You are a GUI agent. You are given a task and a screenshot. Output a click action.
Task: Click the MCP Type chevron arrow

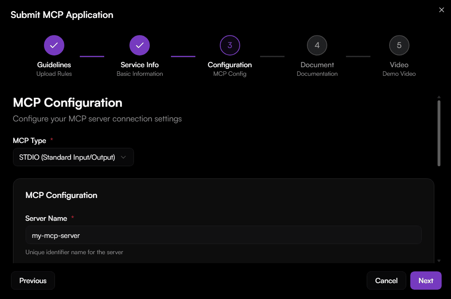[x=124, y=157]
